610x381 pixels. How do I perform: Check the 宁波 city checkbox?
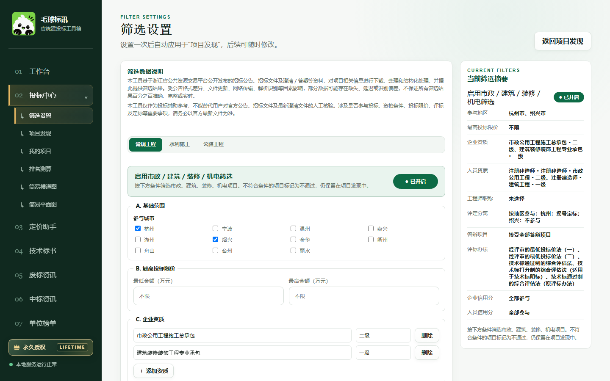(215, 229)
